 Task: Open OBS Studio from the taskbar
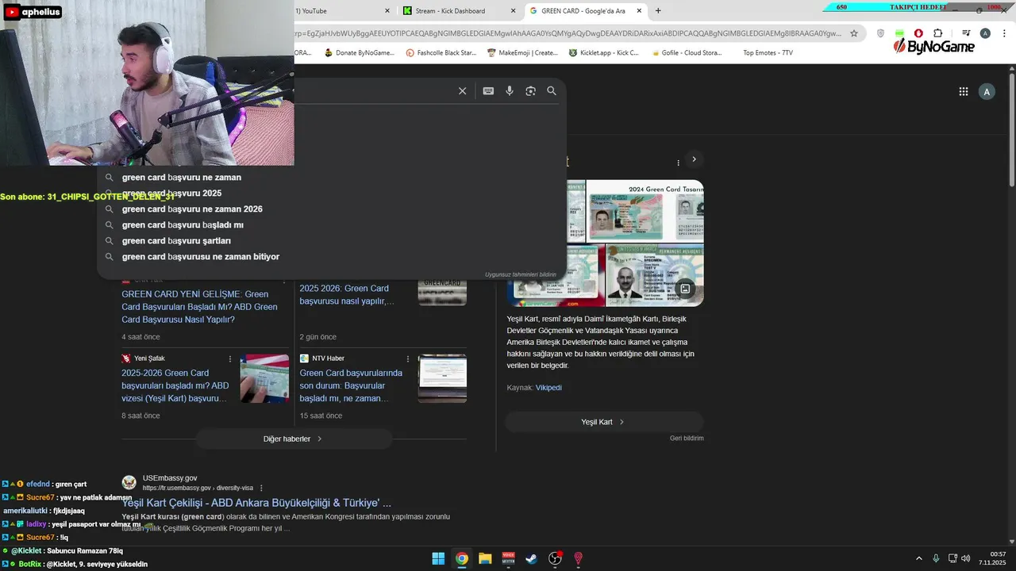[x=556, y=558]
